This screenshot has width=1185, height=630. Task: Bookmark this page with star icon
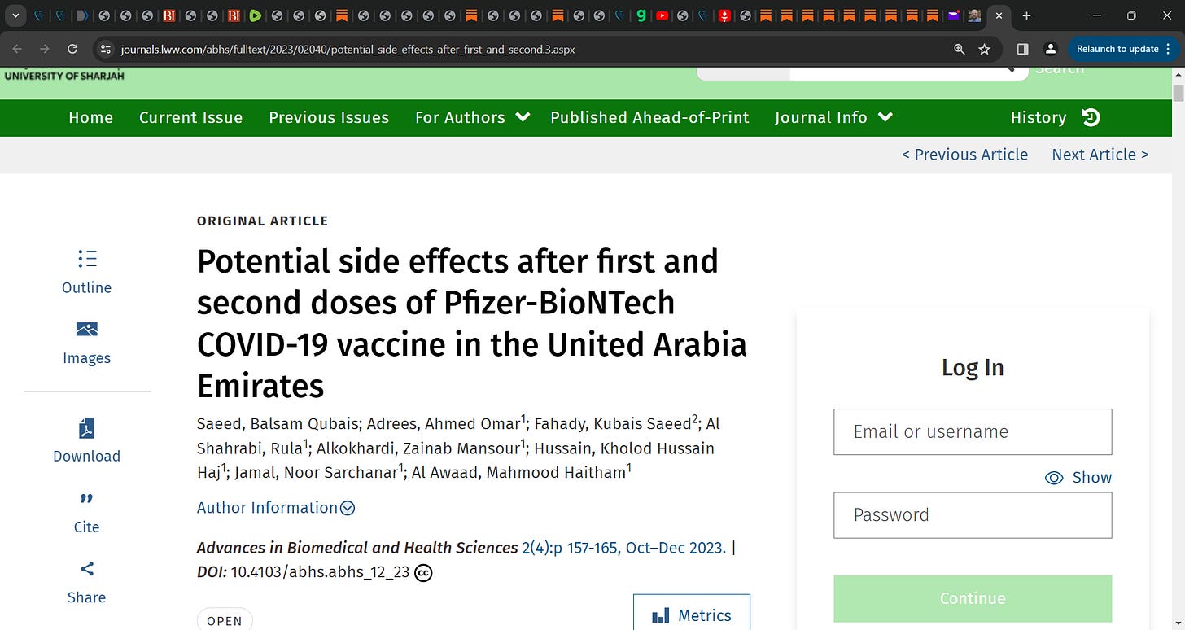(984, 49)
